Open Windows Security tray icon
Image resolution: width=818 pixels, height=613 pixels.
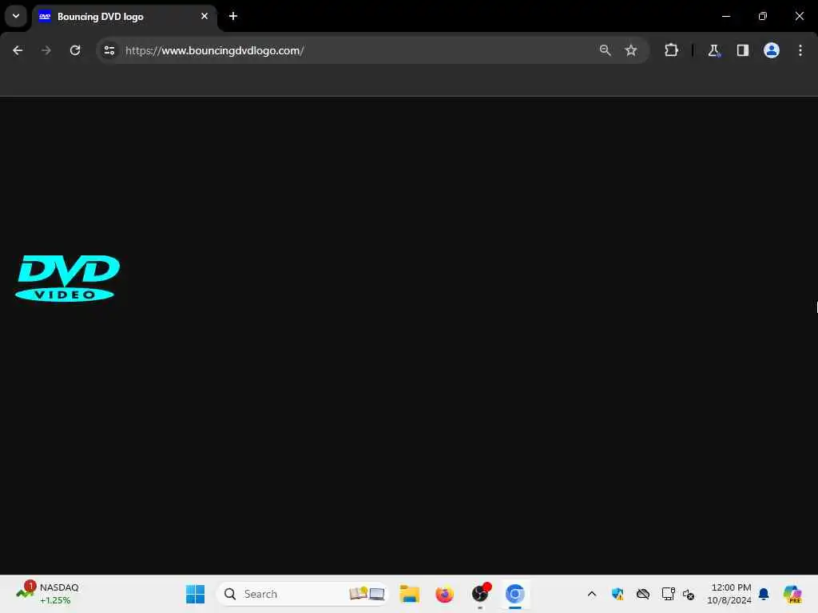[x=617, y=594]
